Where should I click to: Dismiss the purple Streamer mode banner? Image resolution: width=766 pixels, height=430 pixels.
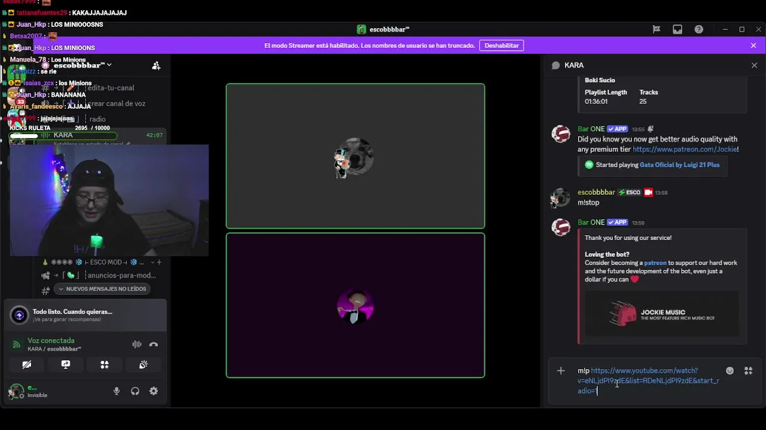753,45
